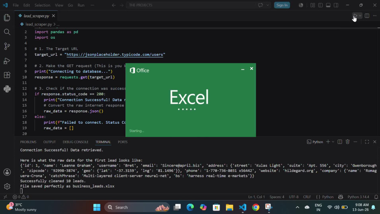Open the Manage gear icon
Screen dimensions: 380x214
pyautogui.click(x=7, y=186)
